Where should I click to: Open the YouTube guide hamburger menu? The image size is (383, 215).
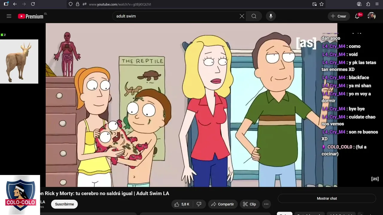(x=9, y=16)
